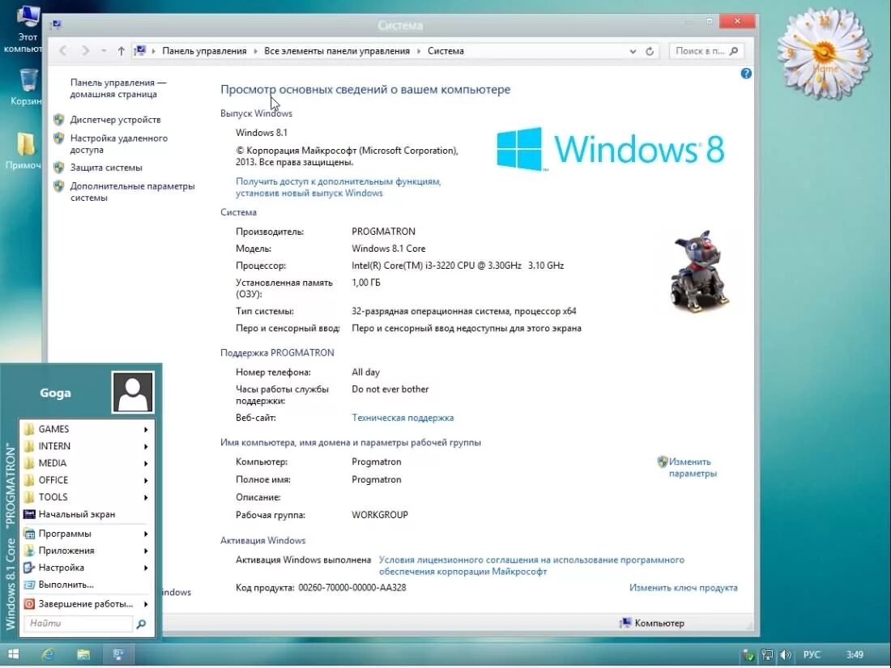
Task: Open the Настройка start menu entry
Action: tap(87, 568)
